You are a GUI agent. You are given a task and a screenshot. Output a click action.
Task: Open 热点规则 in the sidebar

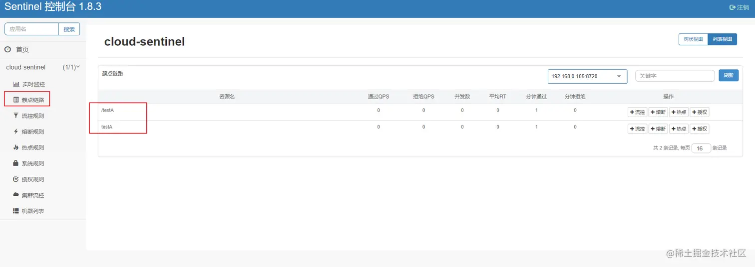[33, 147]
